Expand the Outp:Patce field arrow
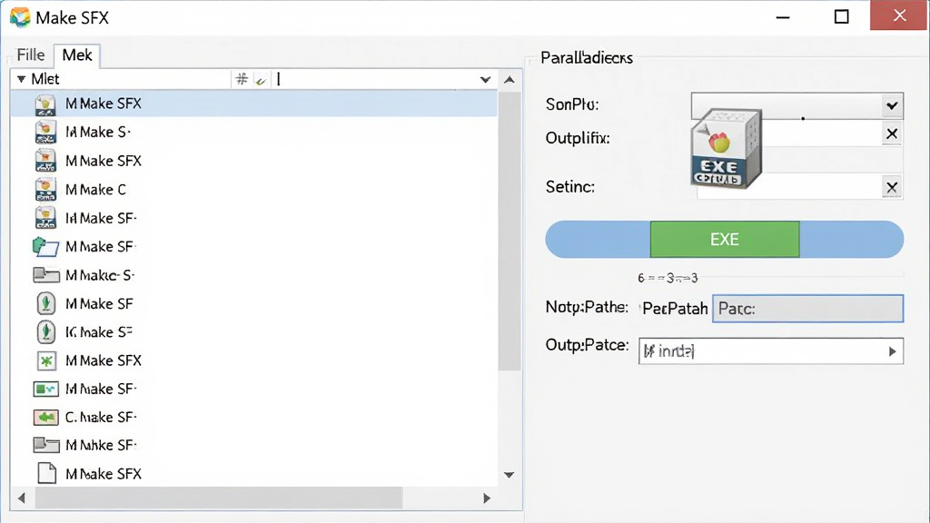Image resolution: width=930 pixels, height=523 pixels. pyautogui.click(x=892, y=351)
